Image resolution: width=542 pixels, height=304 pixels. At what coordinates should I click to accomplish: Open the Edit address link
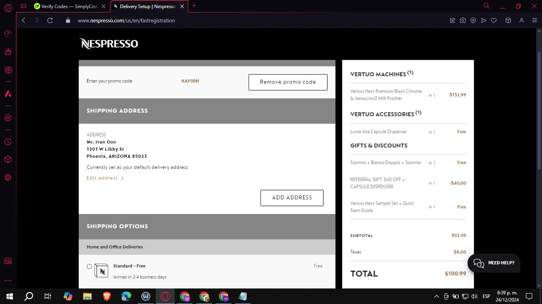pyautogui.click(x=105, y=178)
